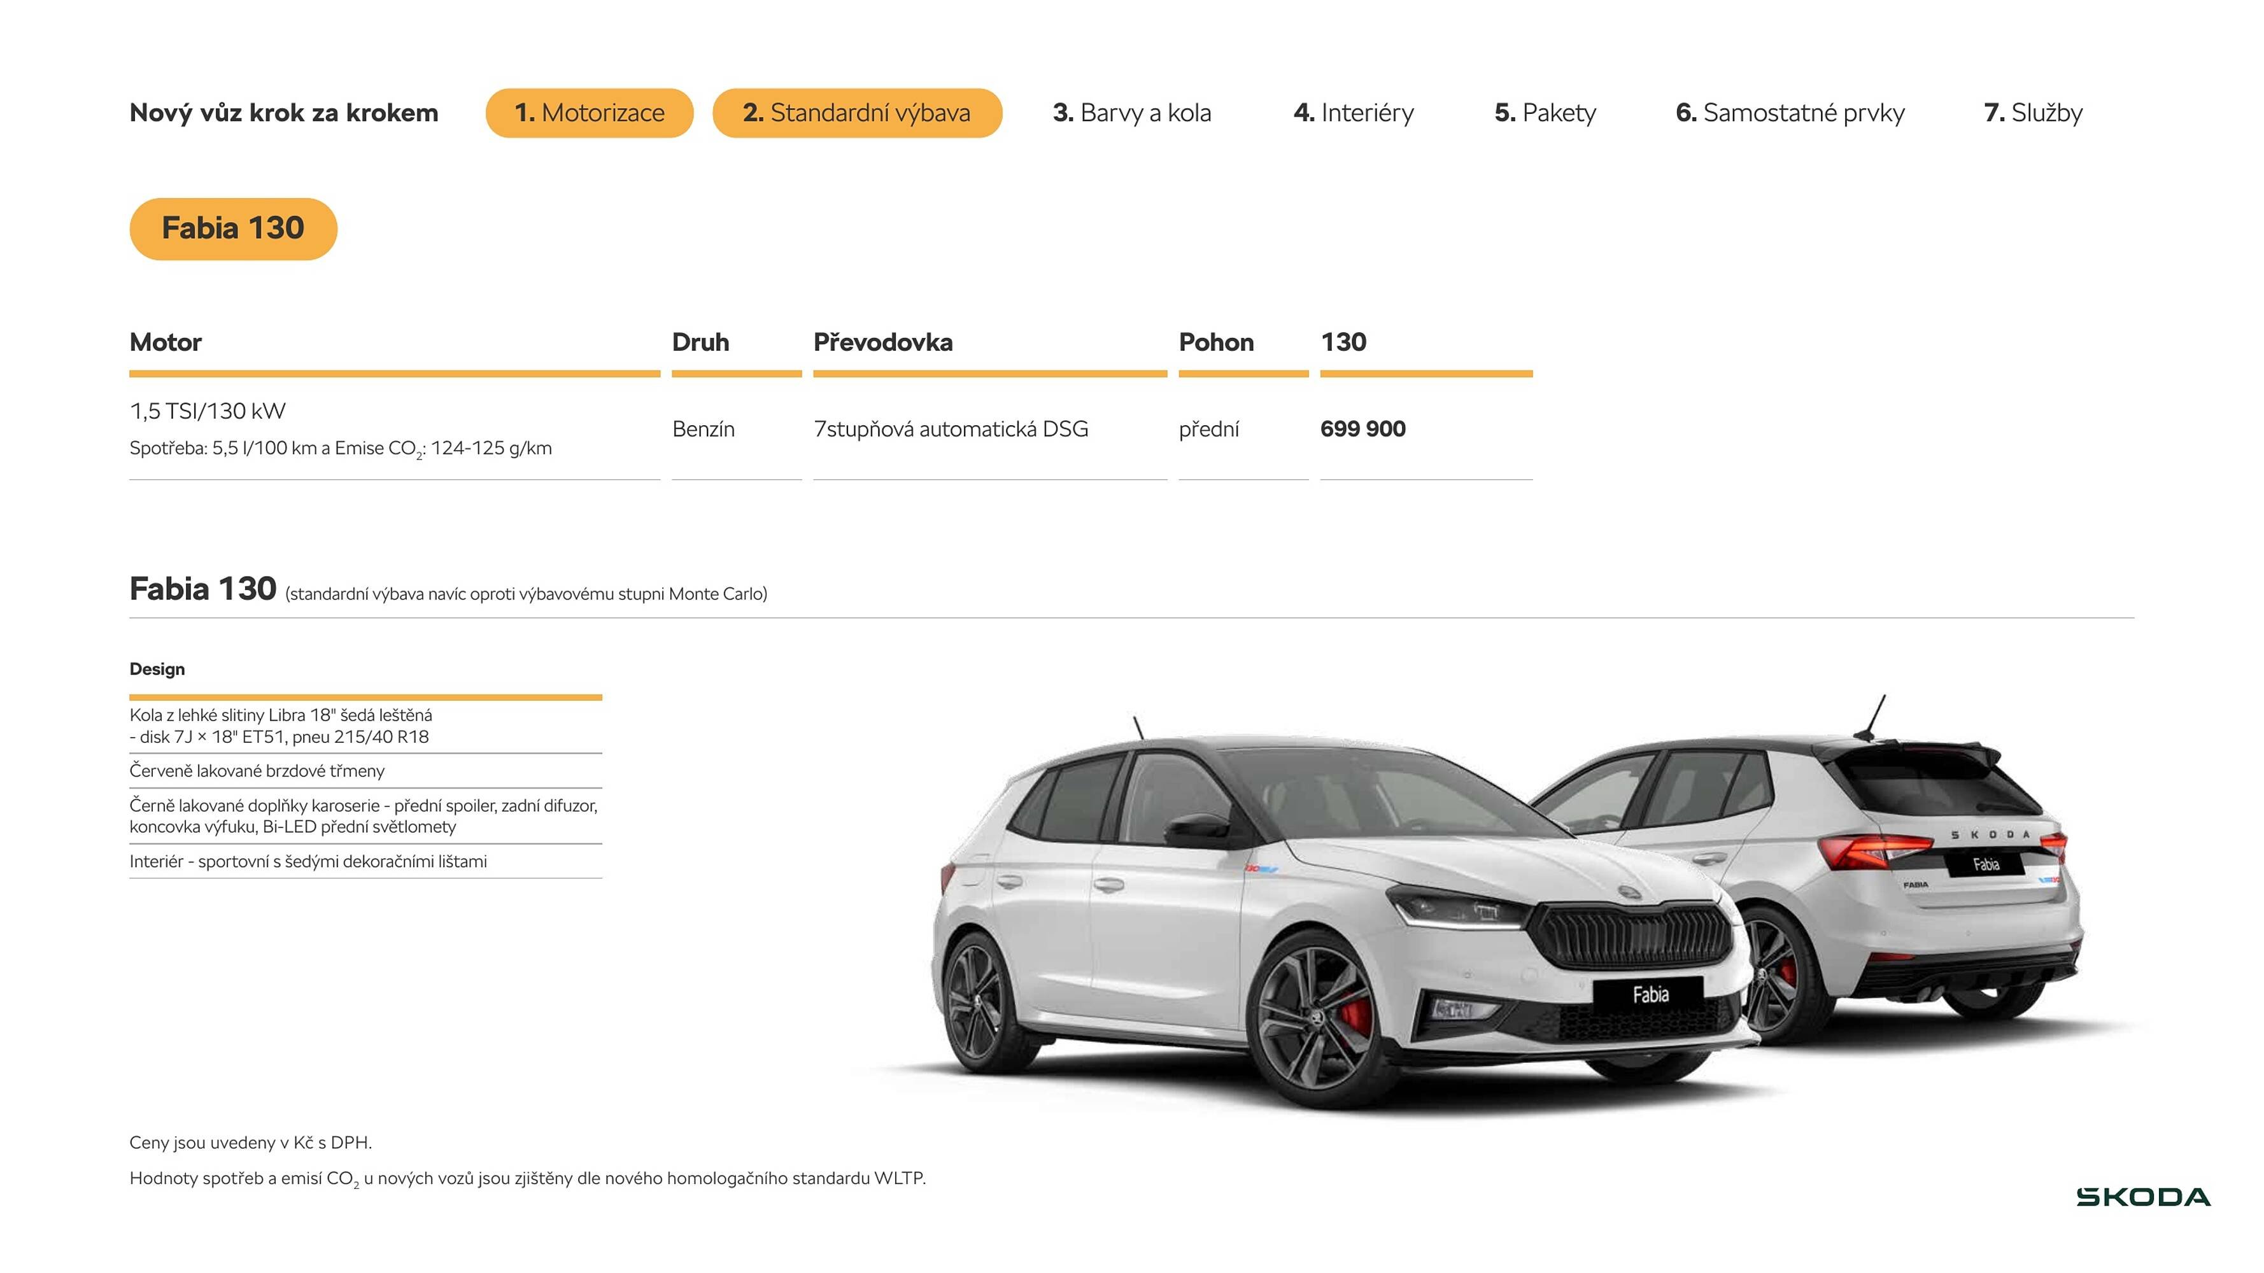Open step 1. Motorizace
Screen dimensions: 2264x1273
click(x=590, y=113)
